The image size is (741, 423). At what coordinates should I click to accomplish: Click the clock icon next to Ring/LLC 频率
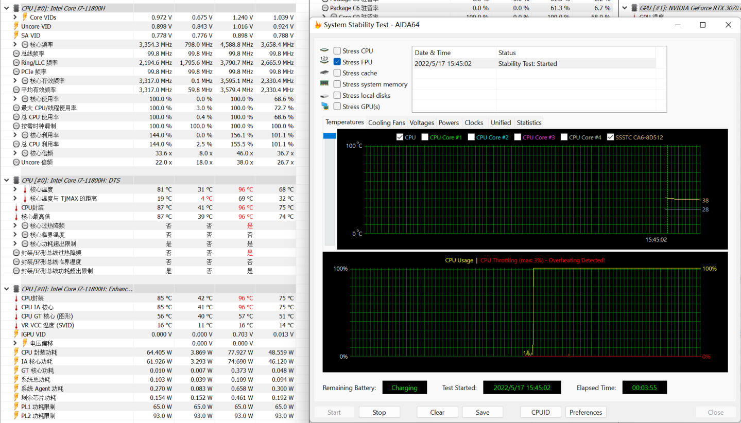click(x=16, y=63)
